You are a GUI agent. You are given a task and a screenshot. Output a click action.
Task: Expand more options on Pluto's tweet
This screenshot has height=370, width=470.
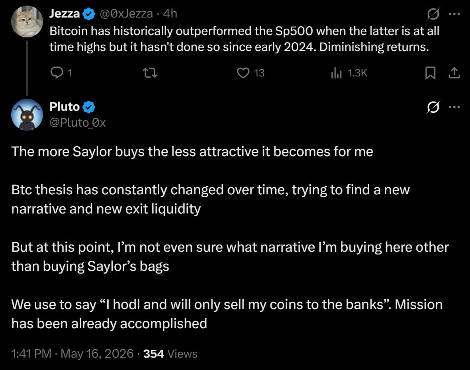coord(454,107)
